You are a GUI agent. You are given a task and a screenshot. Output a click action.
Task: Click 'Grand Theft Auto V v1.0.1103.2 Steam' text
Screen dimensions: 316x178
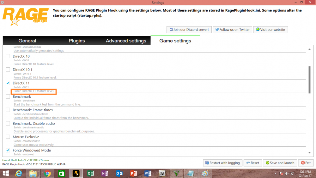click(26, 160)
